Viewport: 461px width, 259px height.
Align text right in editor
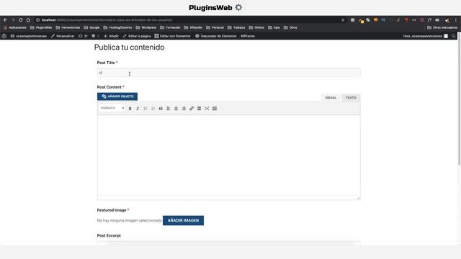[184, 109]
